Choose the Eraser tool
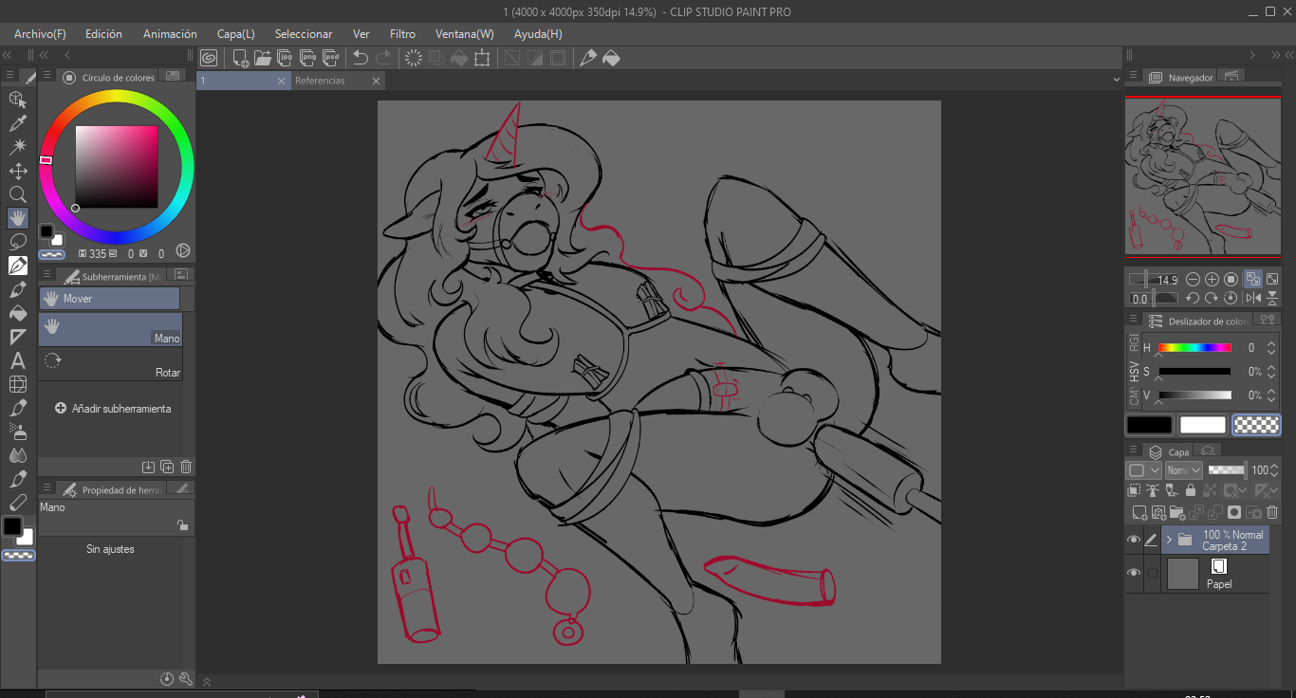The image size is (1296, 698). coord(17,503)
